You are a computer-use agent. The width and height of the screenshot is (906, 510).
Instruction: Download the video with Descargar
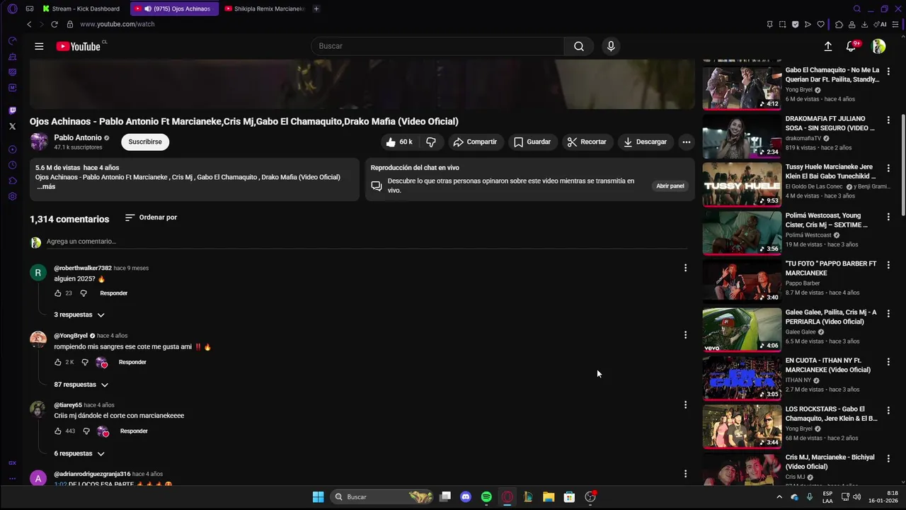click(645, 142)
